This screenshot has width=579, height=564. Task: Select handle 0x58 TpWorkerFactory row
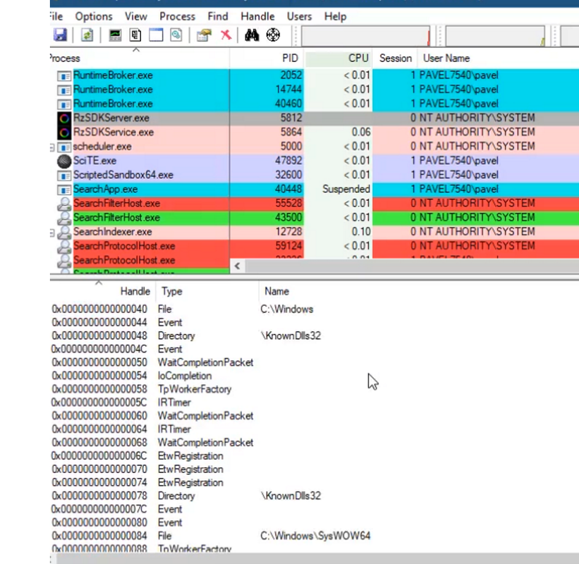tap(315, 389)
